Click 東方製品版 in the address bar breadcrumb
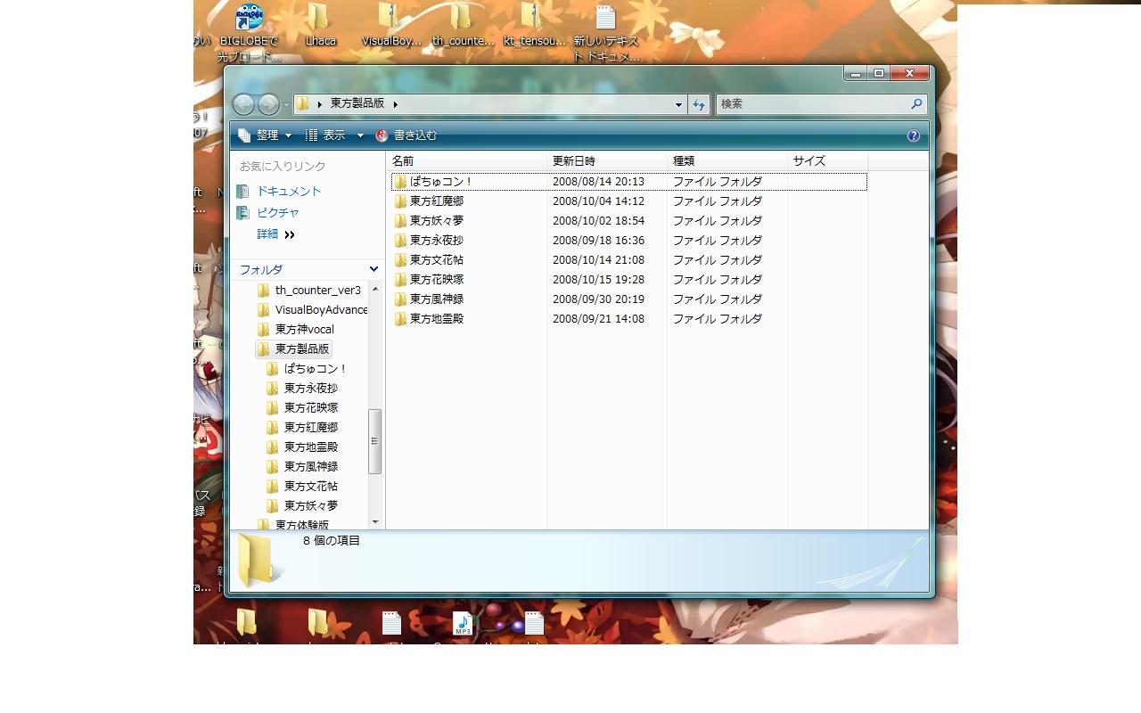This screenshot has height=713, width=1141. (x=357, y=103)
